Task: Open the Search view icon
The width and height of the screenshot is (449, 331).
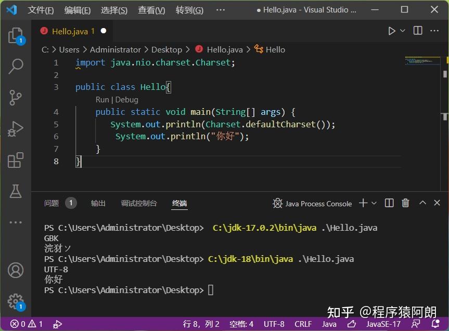Action: [15, 67]
